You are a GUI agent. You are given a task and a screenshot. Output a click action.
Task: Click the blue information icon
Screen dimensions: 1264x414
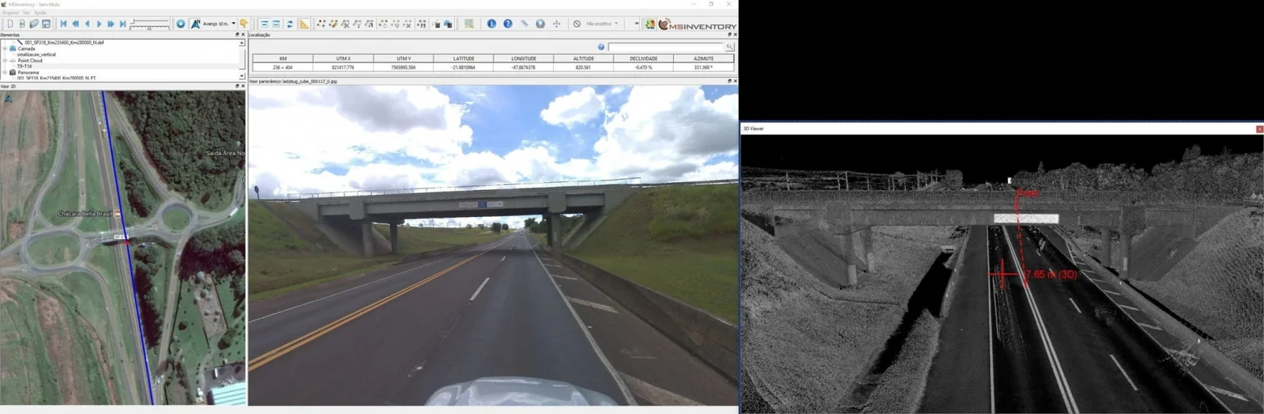pyautogui.click(x=491, y=24)
